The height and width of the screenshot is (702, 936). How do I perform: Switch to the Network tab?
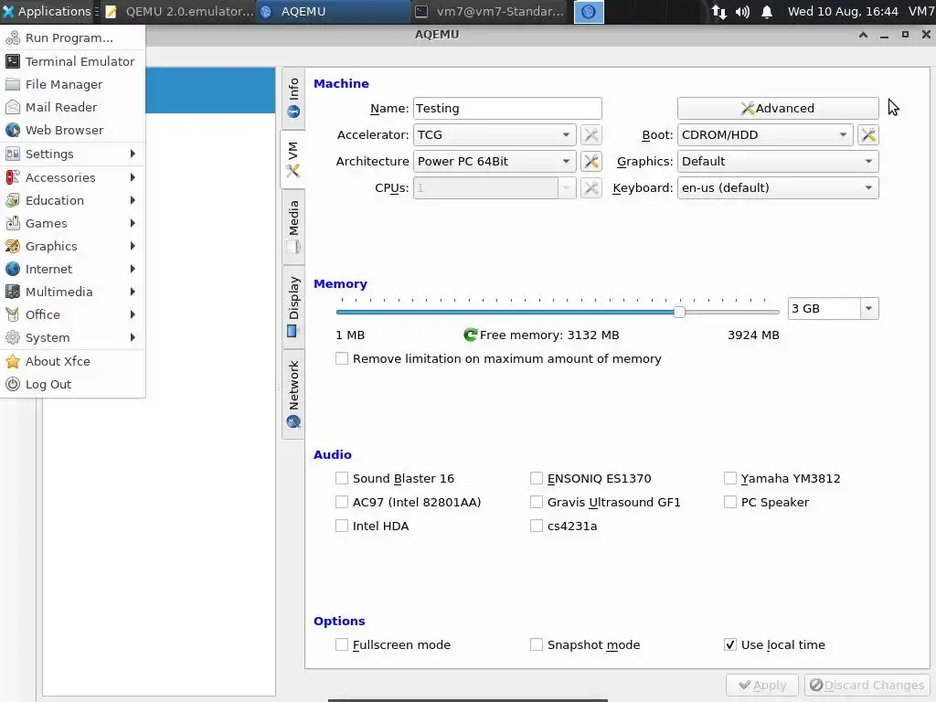pos(293,394)
